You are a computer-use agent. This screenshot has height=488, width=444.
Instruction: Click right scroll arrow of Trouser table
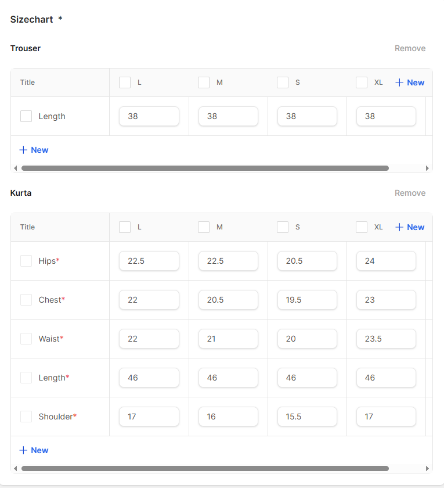428,168
